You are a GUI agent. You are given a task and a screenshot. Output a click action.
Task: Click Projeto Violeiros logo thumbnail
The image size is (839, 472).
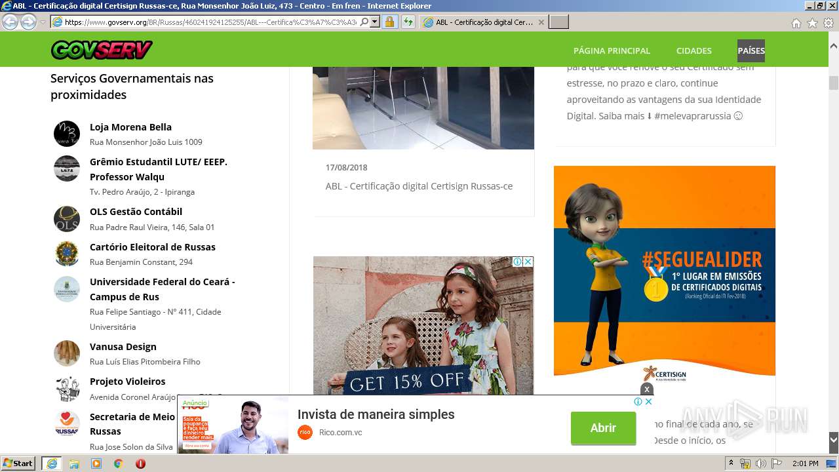click(67, 389)
